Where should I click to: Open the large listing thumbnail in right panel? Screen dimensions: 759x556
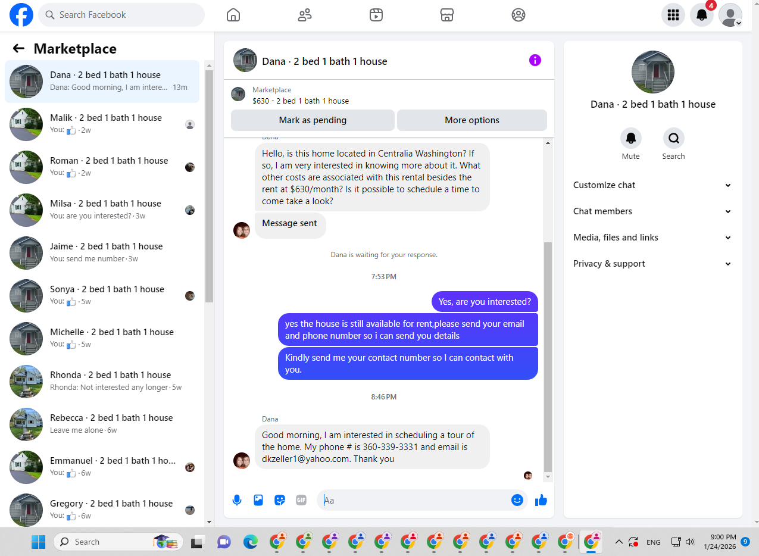coord(653,72)
